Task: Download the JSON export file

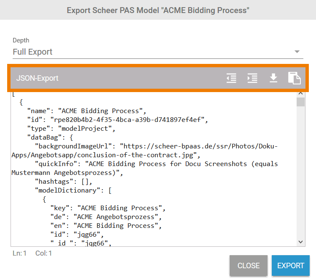Action: pyautogui.click(x=273, y=78)
